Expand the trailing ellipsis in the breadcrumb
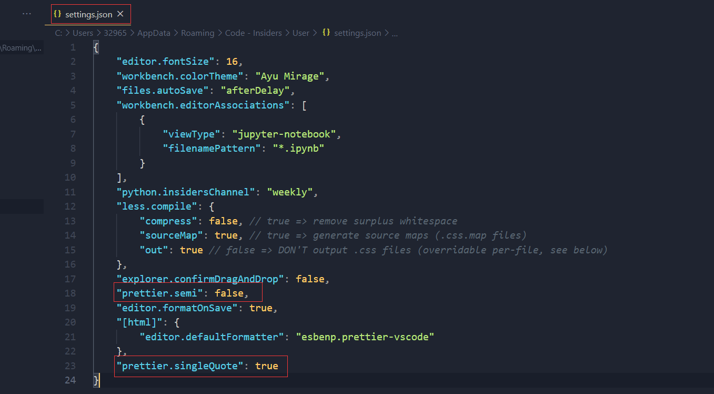 tap(395, 33)
